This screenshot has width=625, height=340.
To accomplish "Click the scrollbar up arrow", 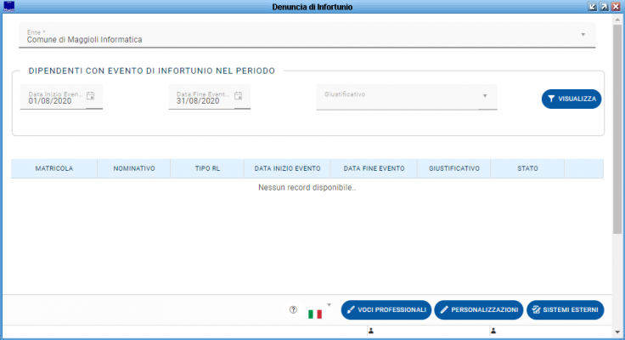I will 617,19.
